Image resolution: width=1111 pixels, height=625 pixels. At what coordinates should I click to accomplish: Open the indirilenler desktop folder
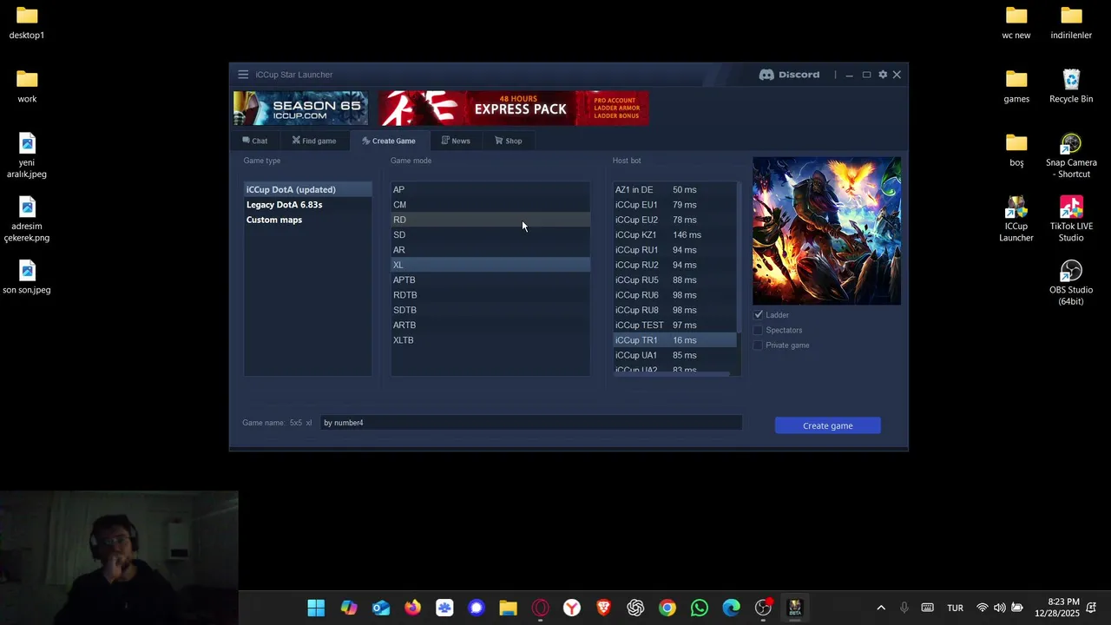coord(1071,23)
